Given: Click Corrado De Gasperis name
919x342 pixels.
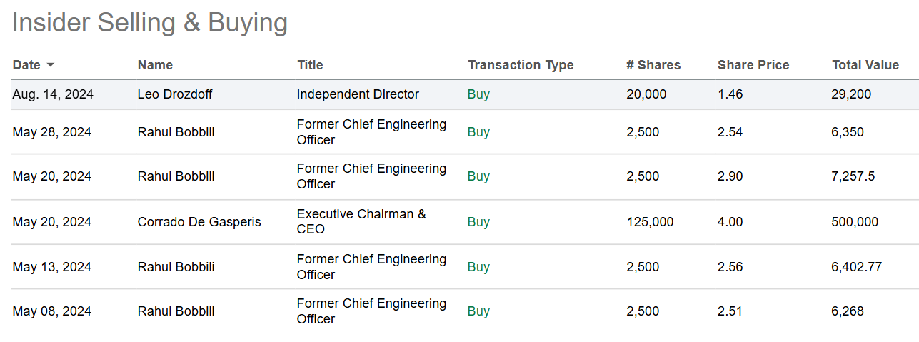Looking at the screenshot, I should (199, 222).
